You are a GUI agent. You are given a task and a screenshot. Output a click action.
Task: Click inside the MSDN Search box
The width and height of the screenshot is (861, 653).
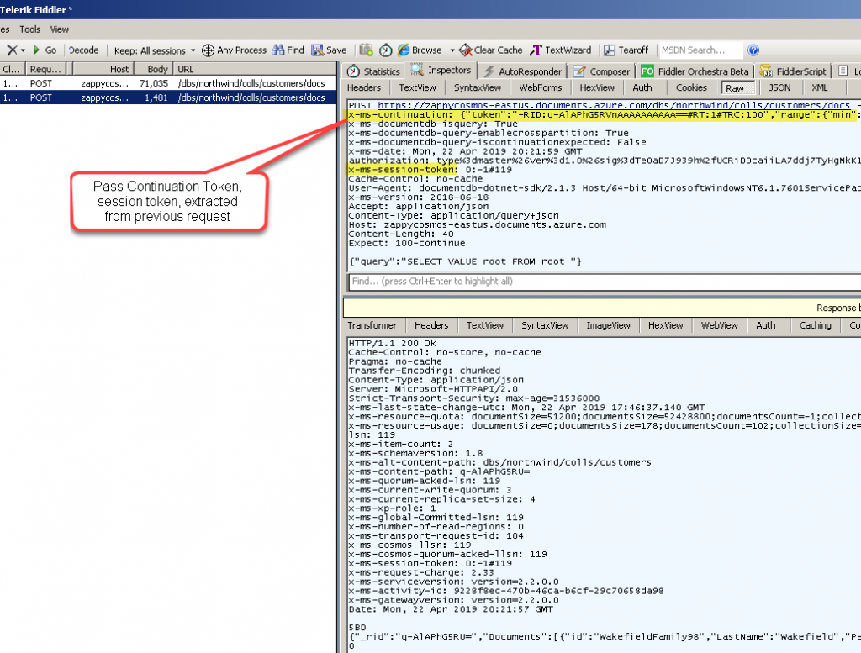point(698,50)
